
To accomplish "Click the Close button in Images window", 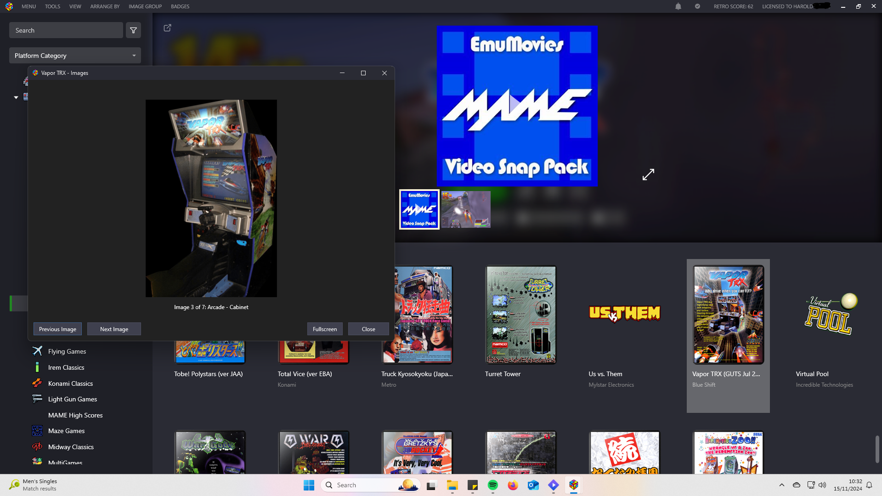I will click(x=368, y=329).
